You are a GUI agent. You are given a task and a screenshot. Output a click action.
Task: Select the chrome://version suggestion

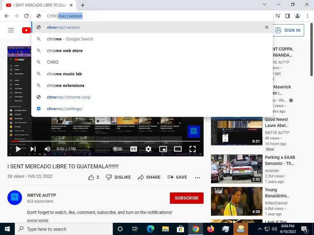(x=152, y=27)
